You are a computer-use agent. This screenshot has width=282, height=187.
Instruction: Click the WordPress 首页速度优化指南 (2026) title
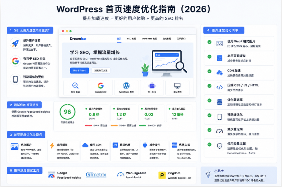pyautogui.click(x=134, y=9)
